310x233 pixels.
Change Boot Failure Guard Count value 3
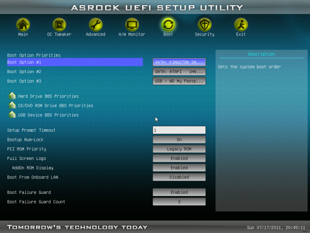tap(179, 202)
